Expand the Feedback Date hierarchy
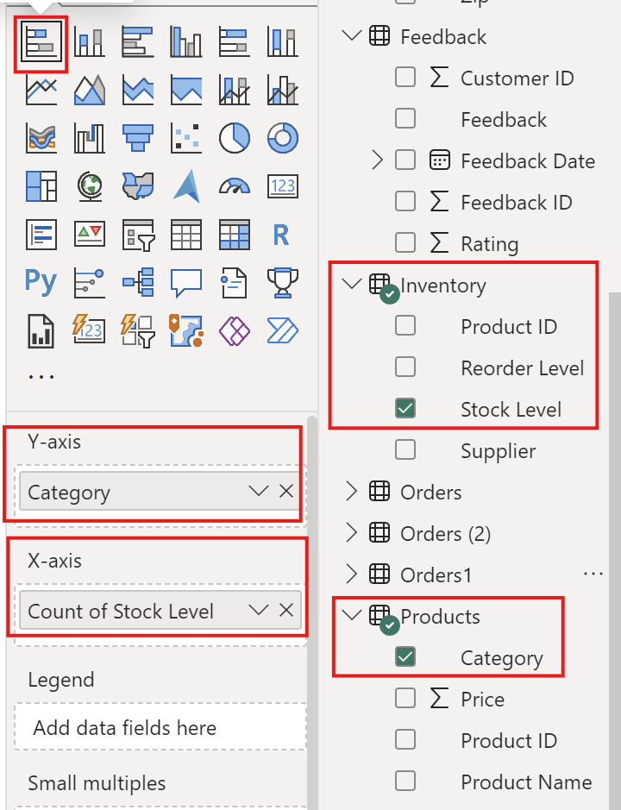 coord(376,160)
